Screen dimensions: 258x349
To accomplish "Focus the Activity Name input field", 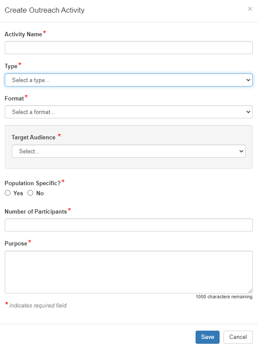I will coord(129,48).
